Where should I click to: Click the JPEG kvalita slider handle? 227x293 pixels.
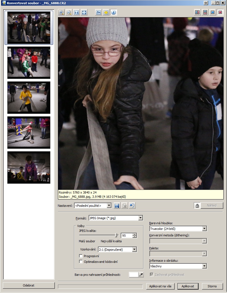point(116,235)
